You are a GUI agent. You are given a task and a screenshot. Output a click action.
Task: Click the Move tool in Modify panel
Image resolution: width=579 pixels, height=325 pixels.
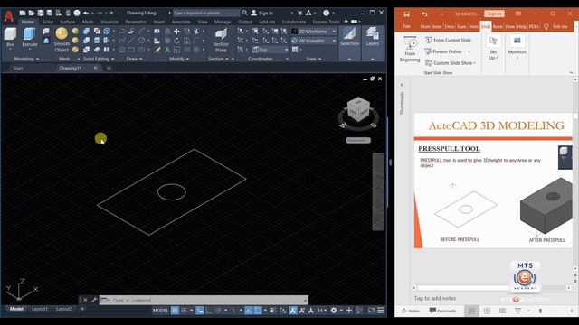(176, 32)
